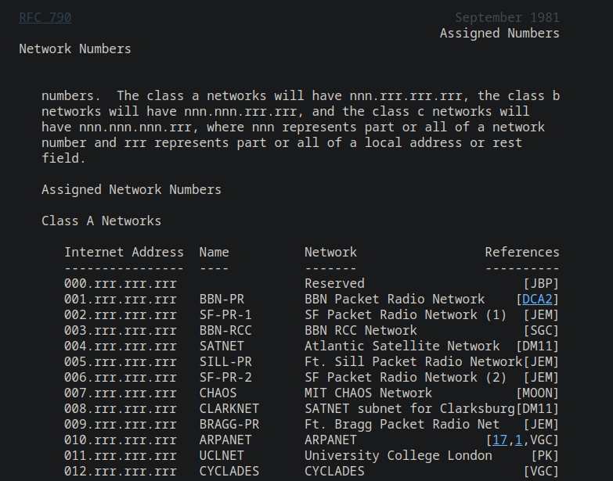Image resolution: width=613 pixels, height=481 pixels.
Task: Click the 'Assigned Network Numbers' heading
Action: pyautogui.click(x=132, y=190)
